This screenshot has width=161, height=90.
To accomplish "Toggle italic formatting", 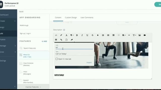I will point(82,35).
